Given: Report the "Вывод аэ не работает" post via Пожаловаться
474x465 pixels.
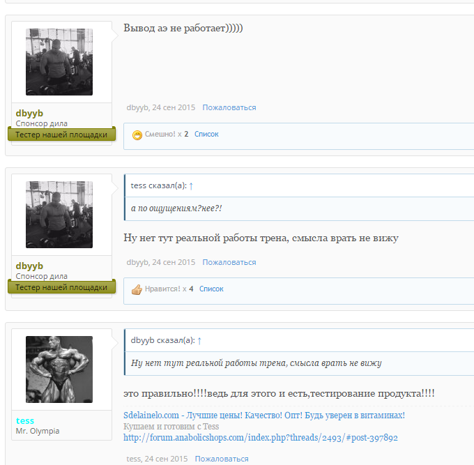Looking at the screenshot, I should [229, 107].
